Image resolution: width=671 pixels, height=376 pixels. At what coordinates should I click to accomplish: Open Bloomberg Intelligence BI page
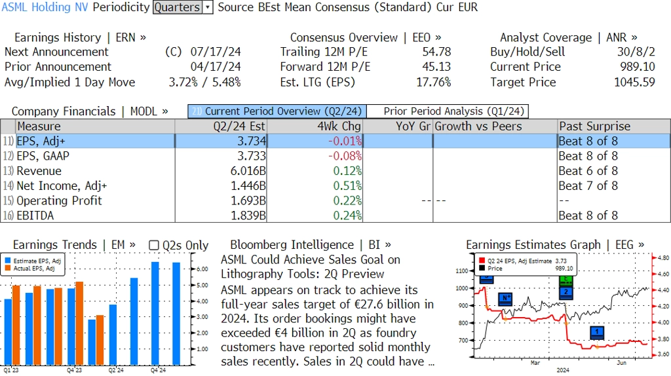point(310,245)
